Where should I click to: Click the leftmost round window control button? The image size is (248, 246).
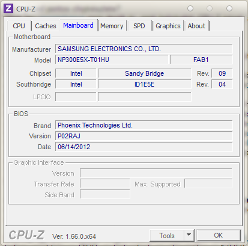(x=190, y=8)
